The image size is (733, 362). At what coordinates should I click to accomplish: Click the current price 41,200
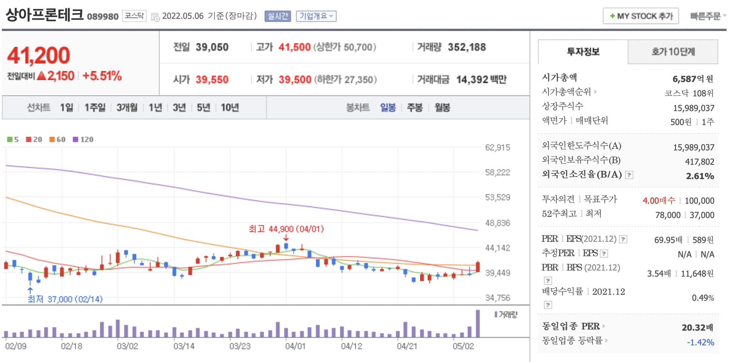pyautogui.click(x=38, y=56)
